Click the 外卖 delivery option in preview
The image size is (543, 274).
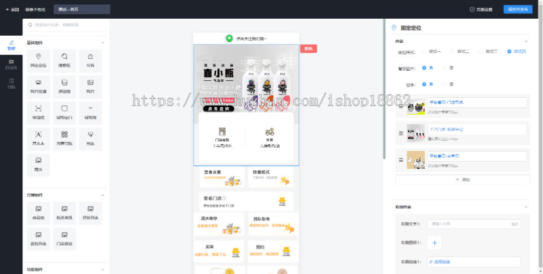coord(270,138)
